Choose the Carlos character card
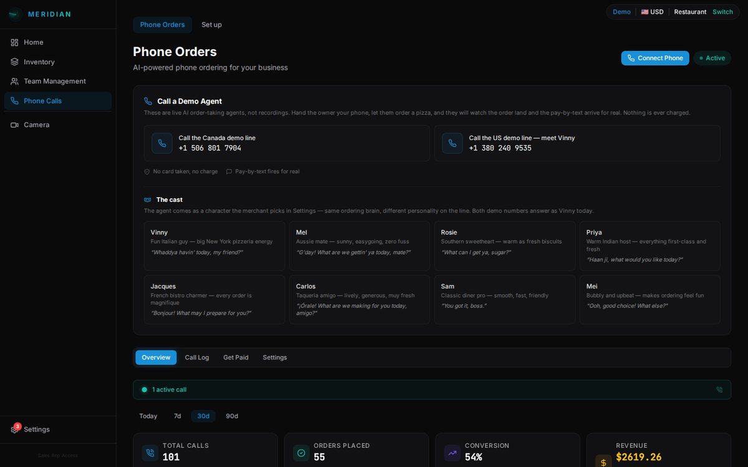 pos(360,300)
